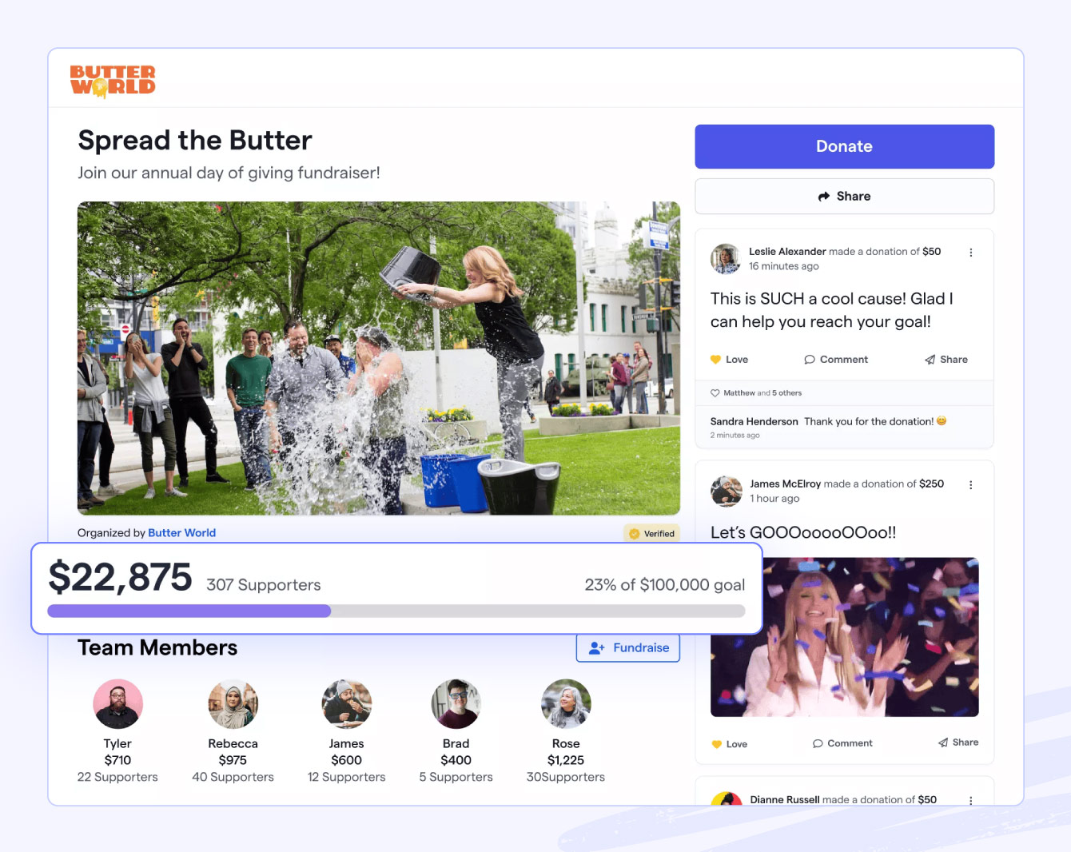Open the Butter World organizer link

pyautogui.click(x=181, y=533)
